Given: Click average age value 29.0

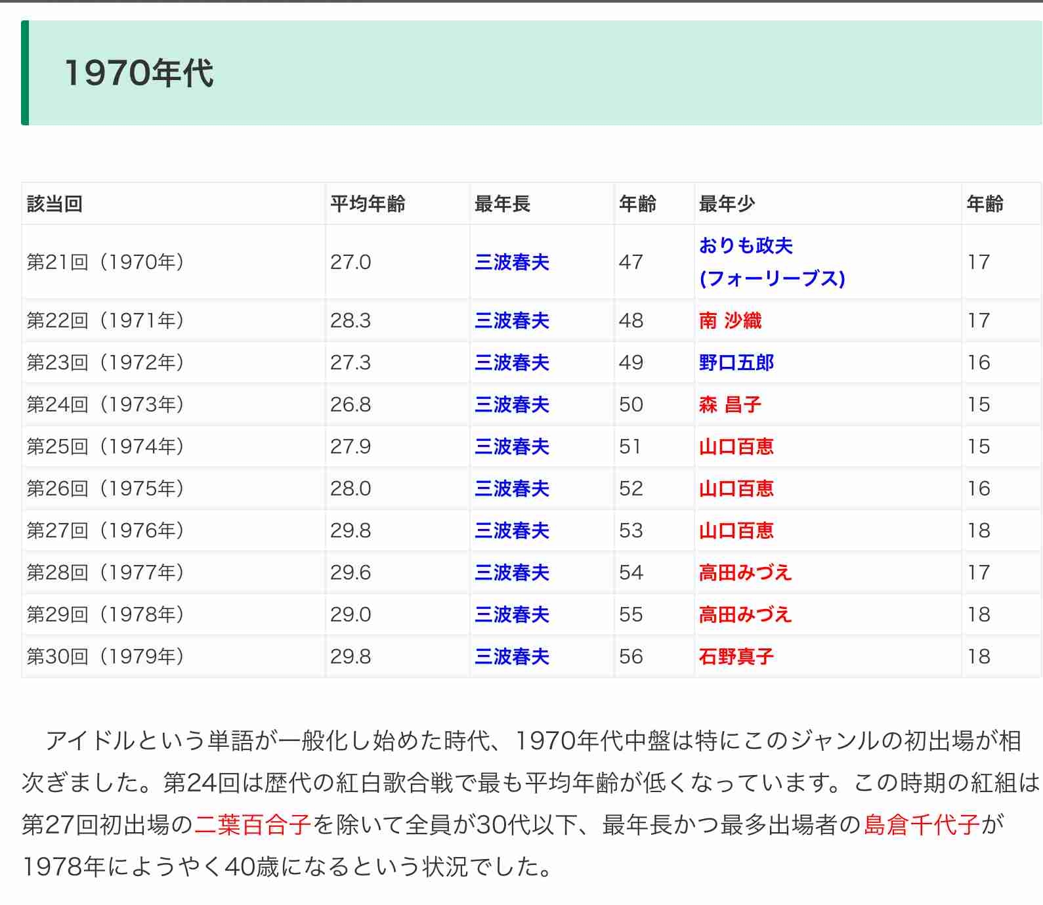Looking at the screenshot, I should (x=351, y=615).
